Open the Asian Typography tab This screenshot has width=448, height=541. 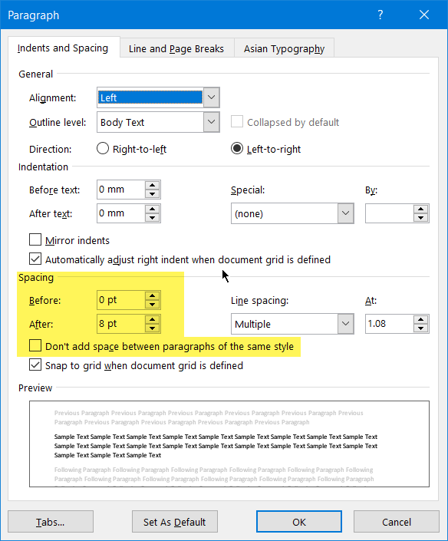click(284, 48)
